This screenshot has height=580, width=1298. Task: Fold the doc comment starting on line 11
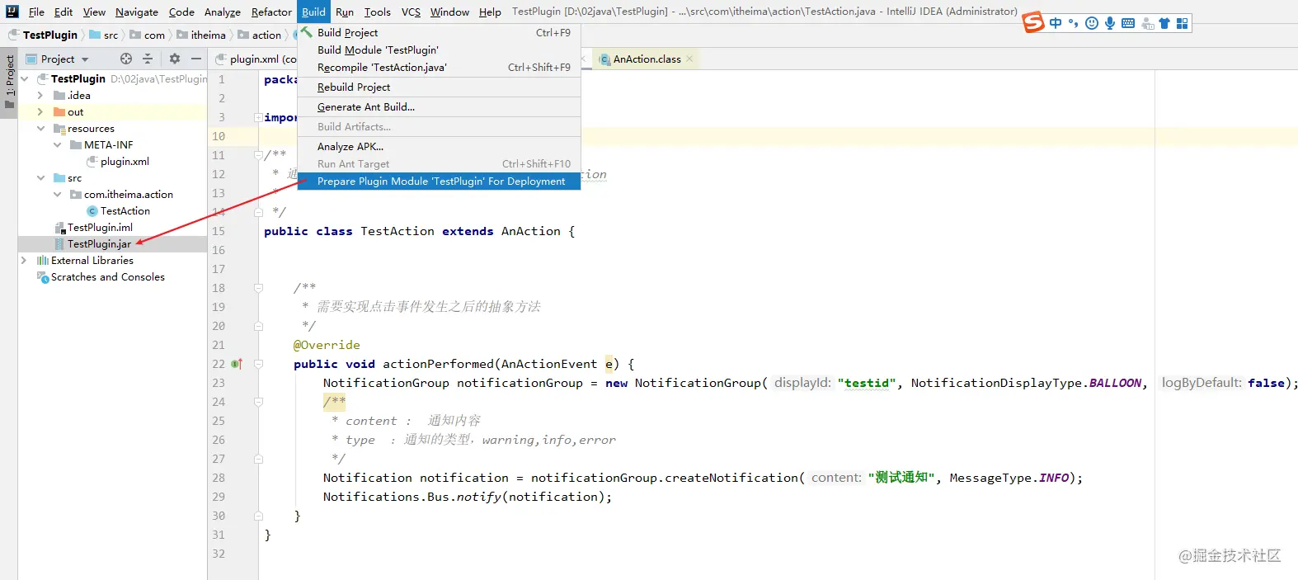point(258,155)
